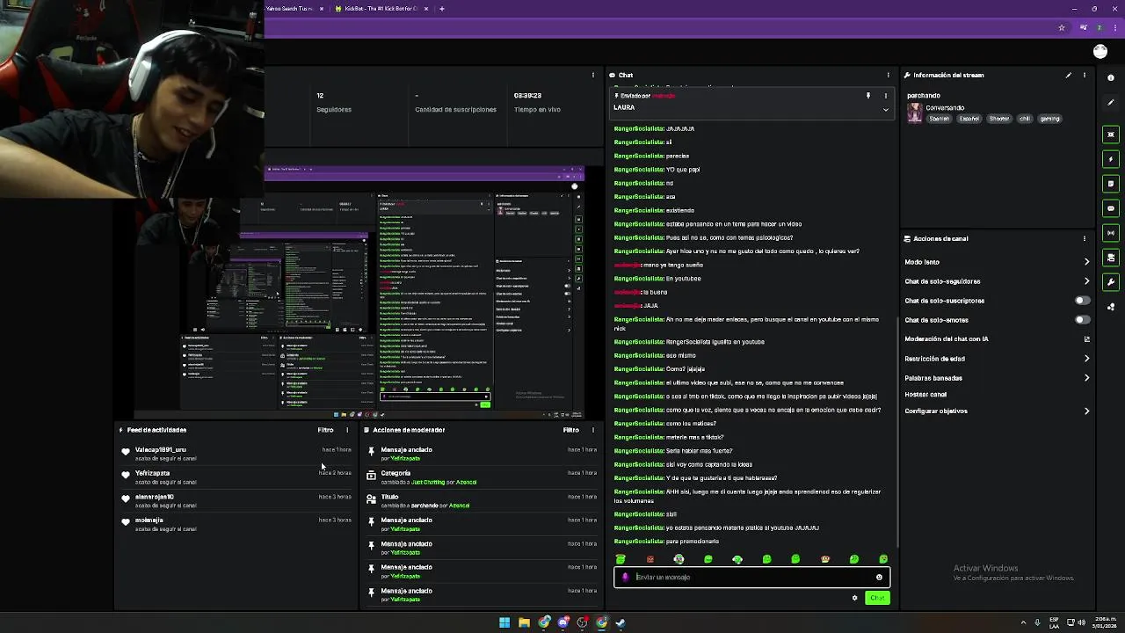This screenshot has width=1125, height=633.
Task: Click the Categoría moderator action row
Action: tap(481, 477)
